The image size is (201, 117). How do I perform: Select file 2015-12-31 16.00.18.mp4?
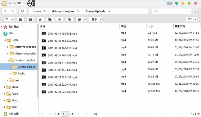pos(62,48)
